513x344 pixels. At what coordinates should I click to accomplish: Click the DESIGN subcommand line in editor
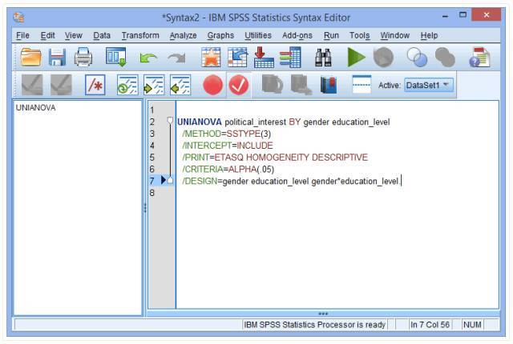[x=290, y=181]
